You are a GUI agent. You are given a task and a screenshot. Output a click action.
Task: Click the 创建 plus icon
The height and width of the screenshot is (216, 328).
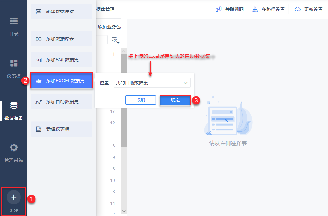point(14,197)
